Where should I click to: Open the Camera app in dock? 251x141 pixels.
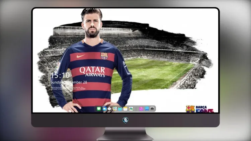pyautogui.click(x=152, y=109)
